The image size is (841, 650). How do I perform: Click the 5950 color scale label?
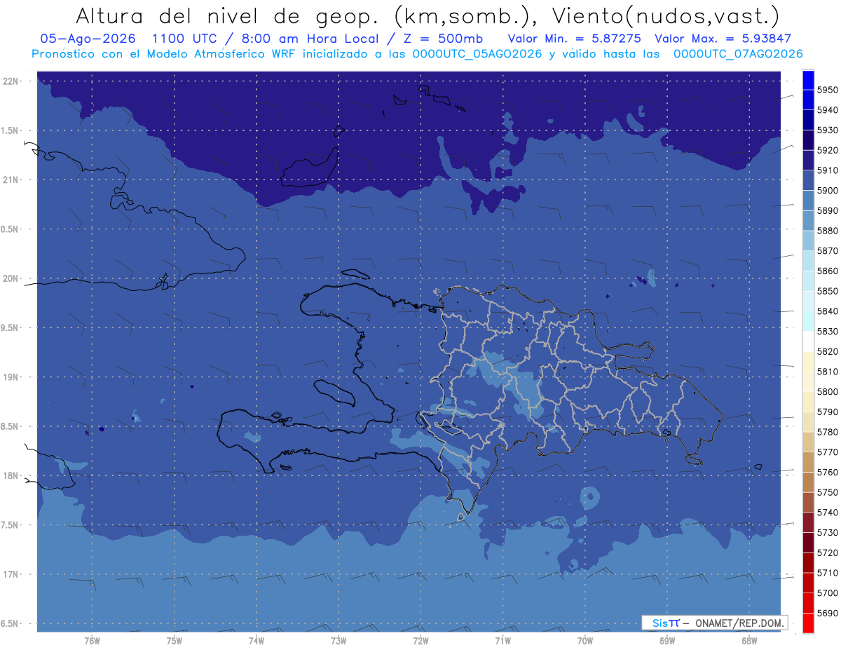pyautogui.click(x=828, y=90)
